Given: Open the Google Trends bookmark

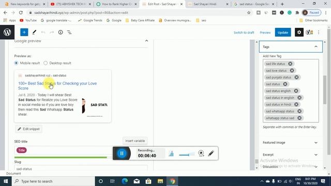Looking at the screenshot, I should pyautogui.click(x=90, y=21).
